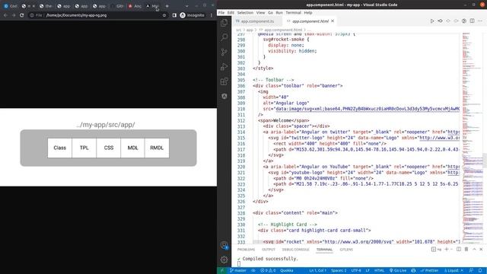Open the browser three-dot menu

tap(212, 15)
